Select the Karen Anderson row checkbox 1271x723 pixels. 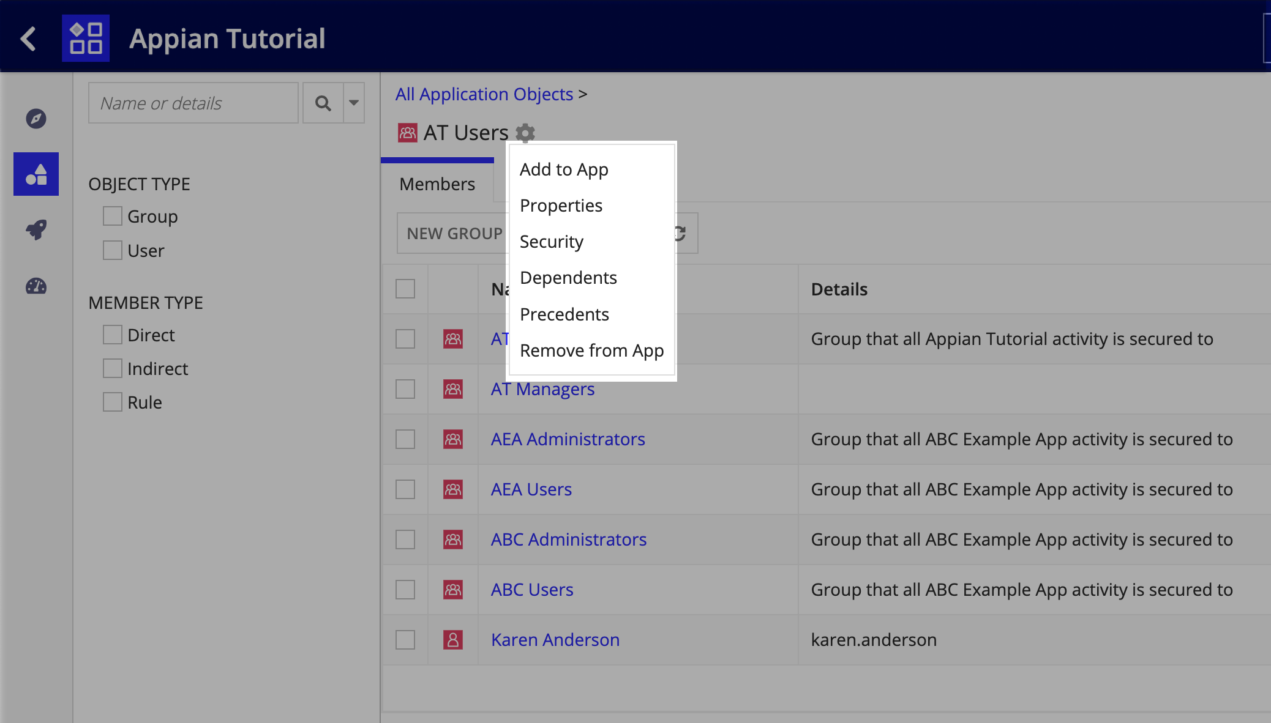(405, 640)
